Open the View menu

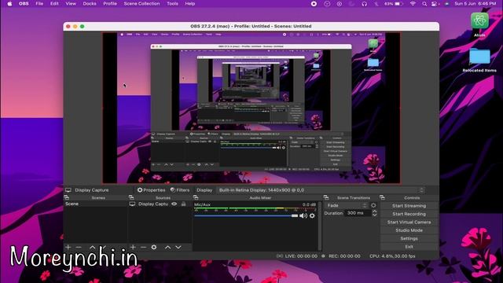71,4
